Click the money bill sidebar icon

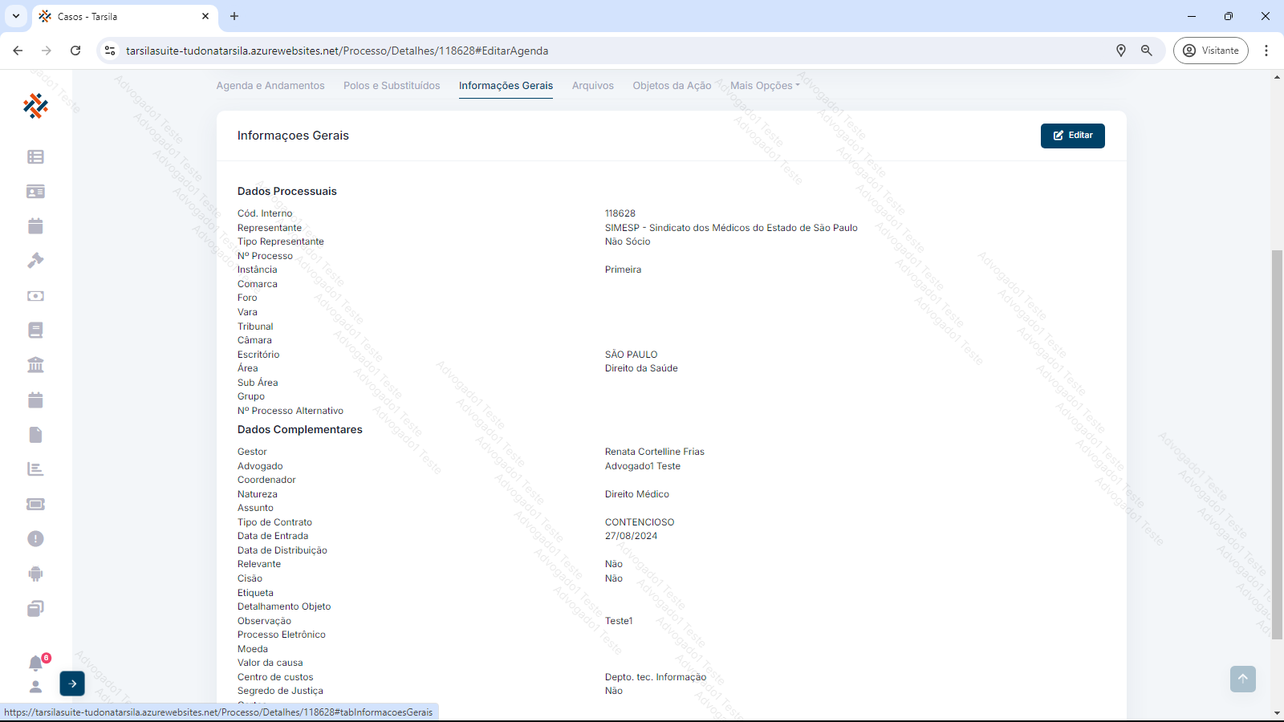(x=35, y=296)
